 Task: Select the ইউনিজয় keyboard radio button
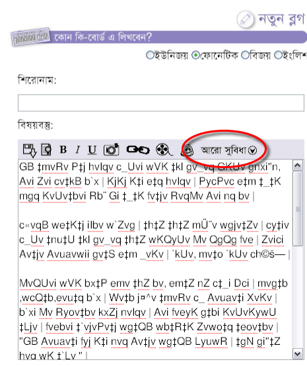(150, 56)
